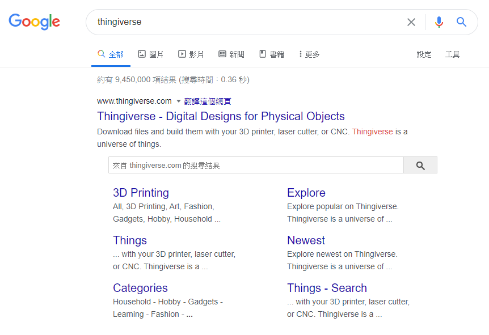Image resolution: width=489 pixels, height=335 pixels.
Task: Click the thingiverse query in main search field
Action: 120,22
